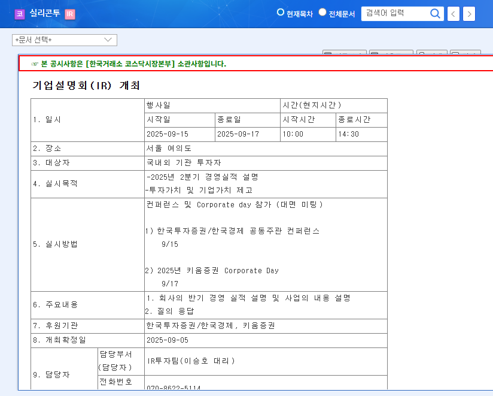Click the 시작일 header cell
The height and width of the screenshot is (396, 493).
pyautogui.click(x=180, y=120)
